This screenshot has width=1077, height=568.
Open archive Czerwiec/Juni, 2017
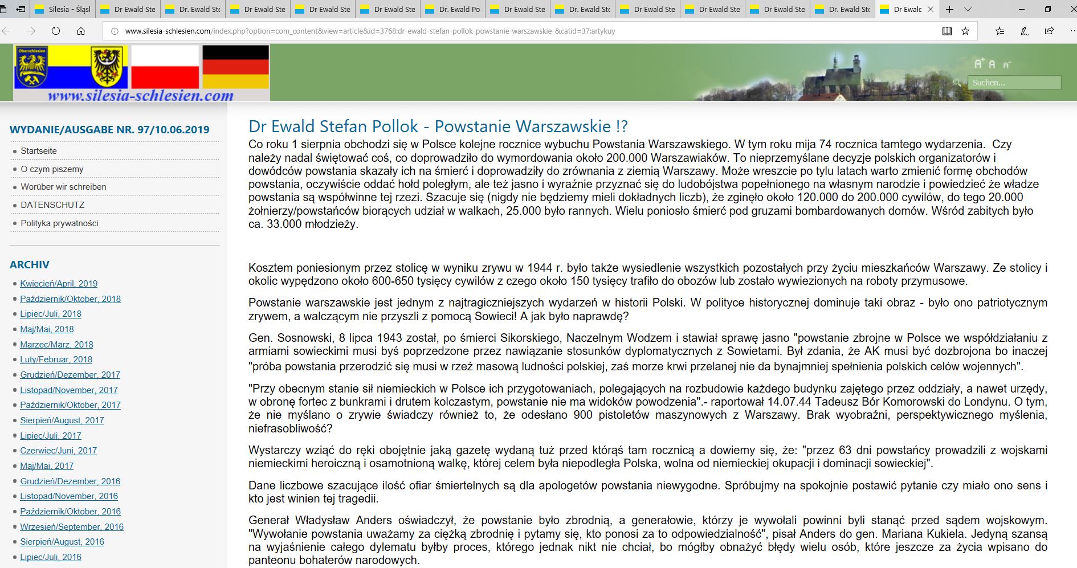58,451
